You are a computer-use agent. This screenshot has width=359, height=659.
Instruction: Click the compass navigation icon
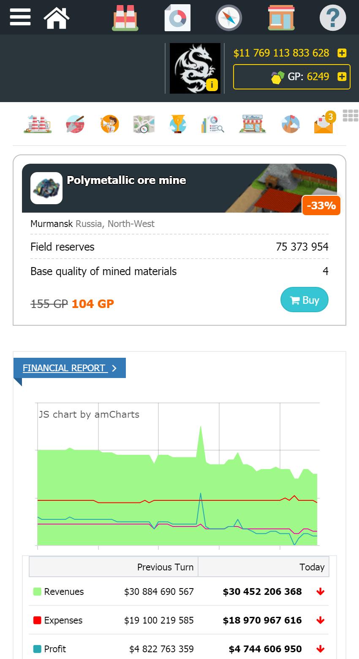pos(229,18)
